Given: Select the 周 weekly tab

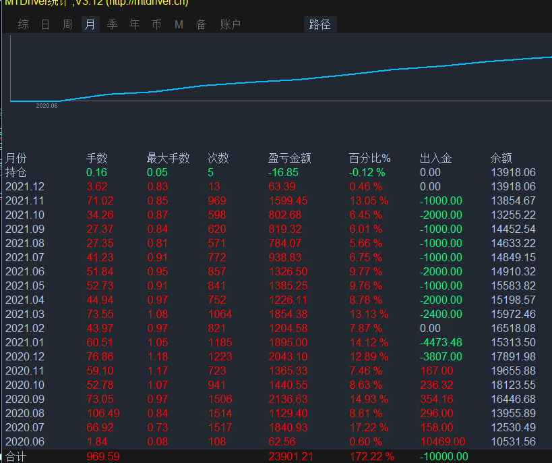Looking at the screenshot, I should 67,24.
